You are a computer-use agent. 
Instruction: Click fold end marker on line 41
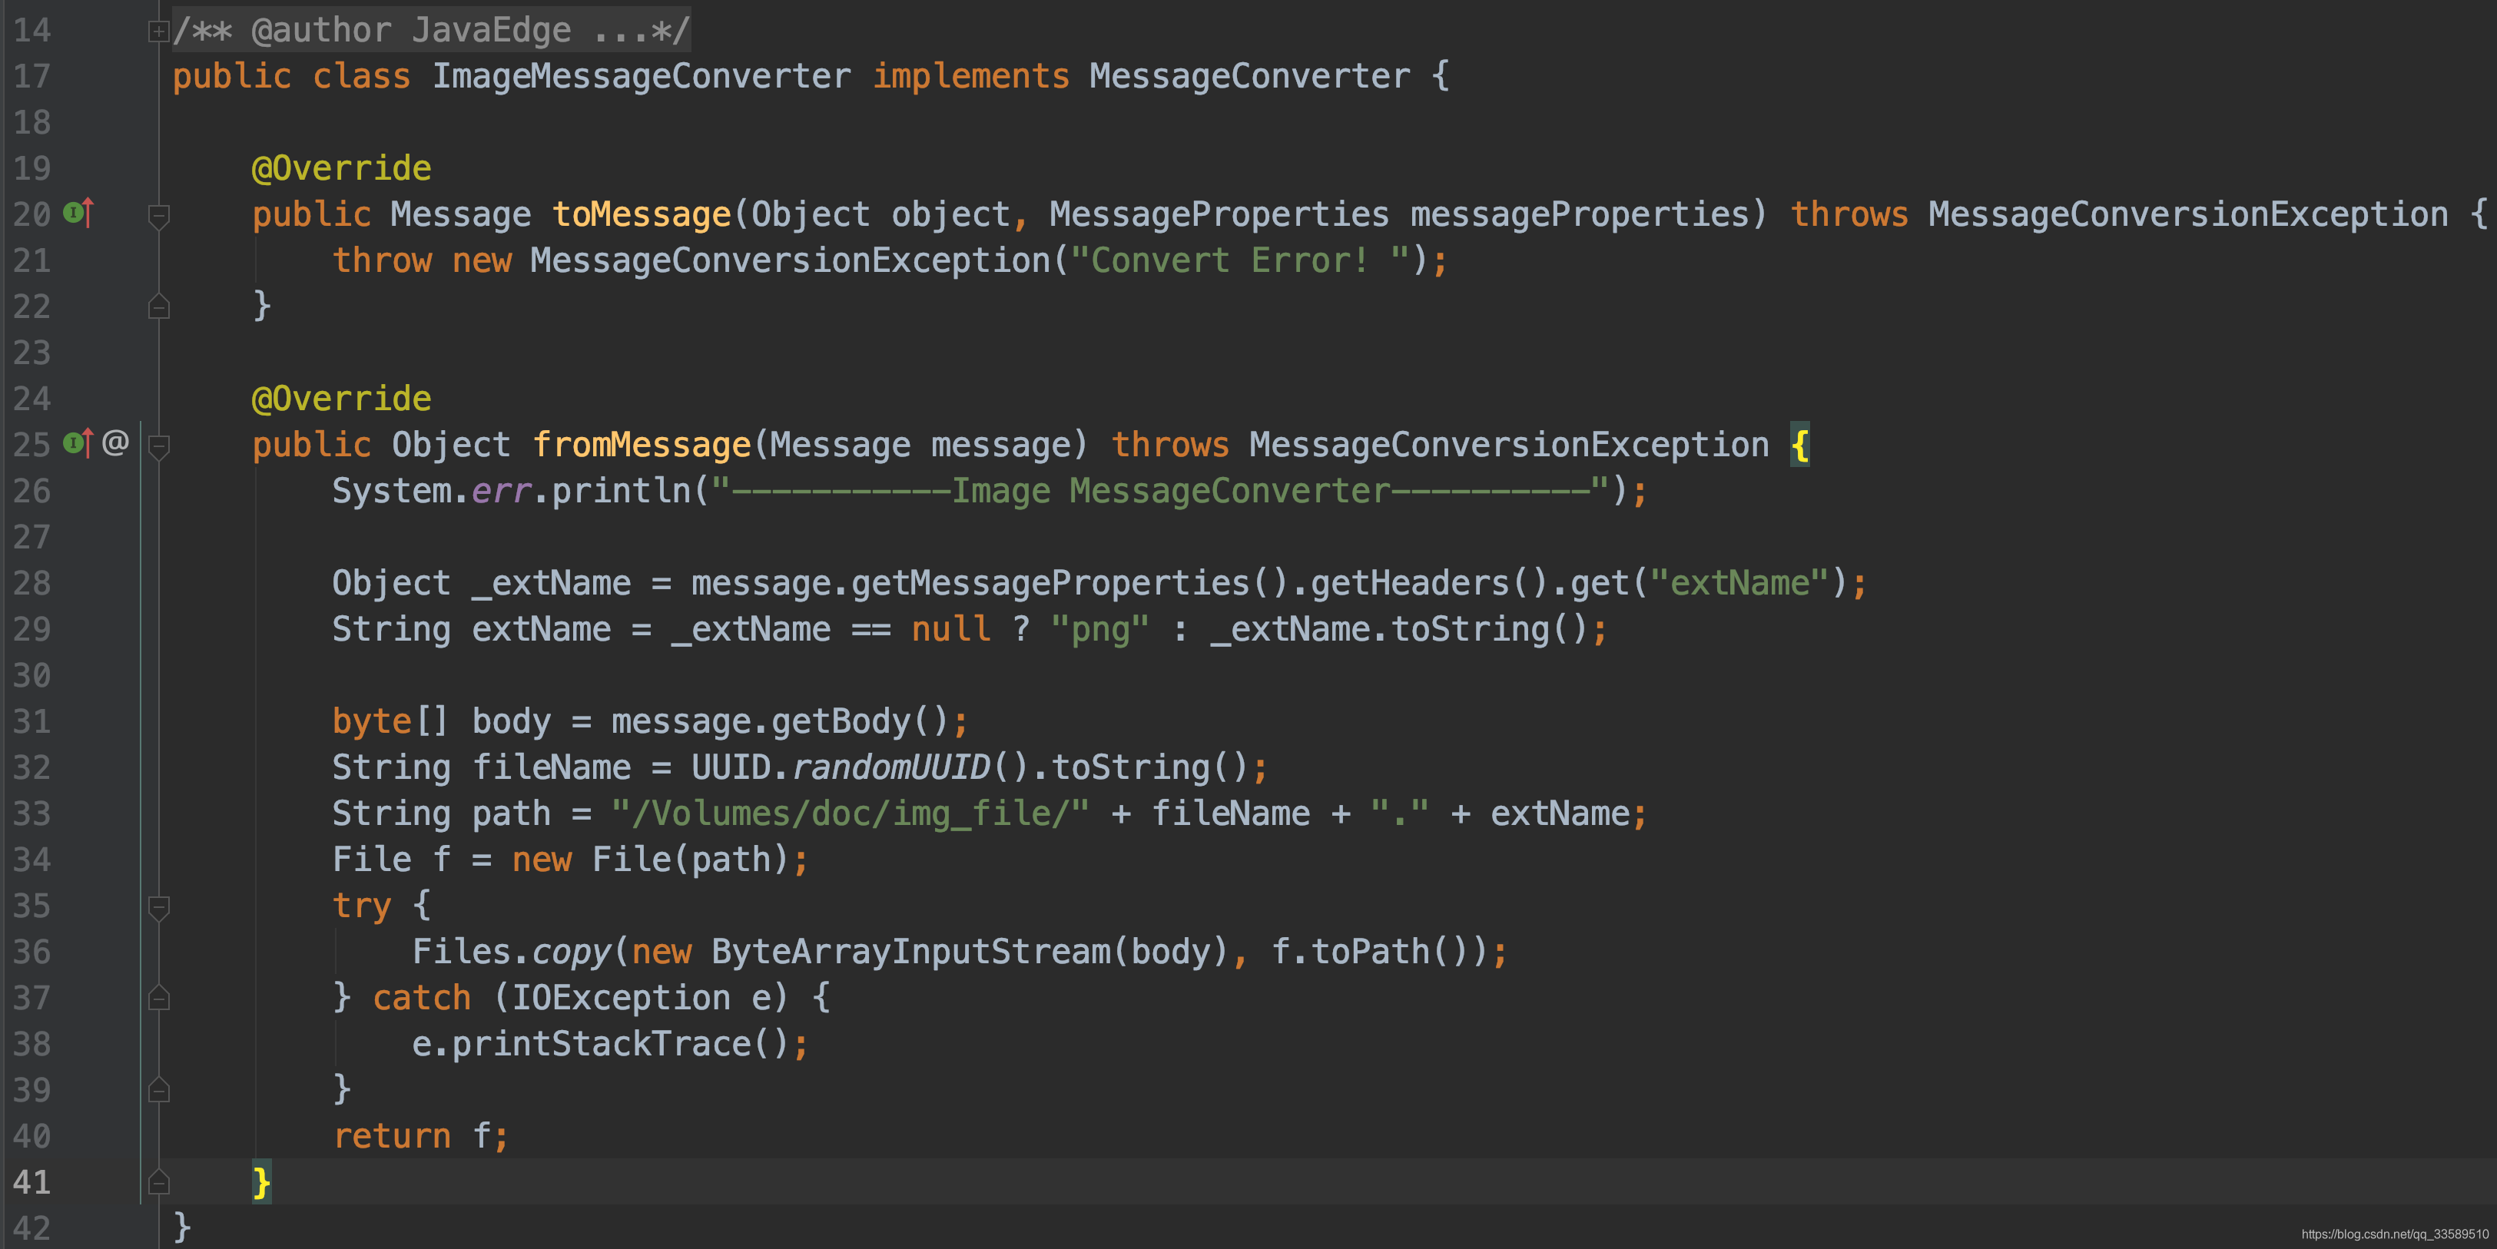pos(159,1182)
